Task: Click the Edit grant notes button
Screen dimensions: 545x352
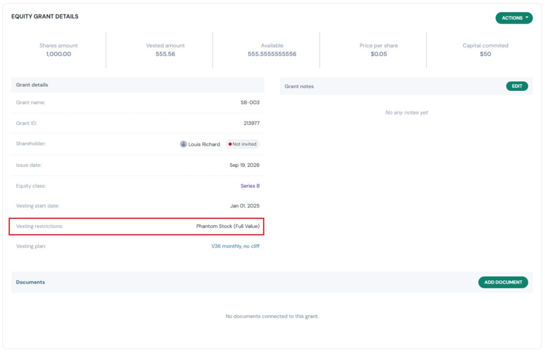Action: (x=517, y=86)
